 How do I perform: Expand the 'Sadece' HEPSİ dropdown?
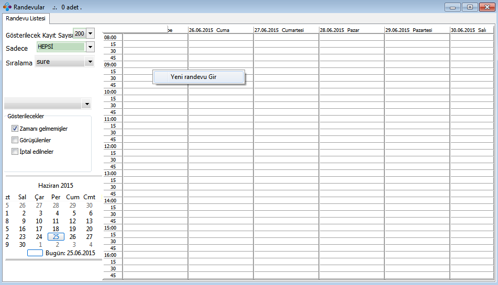[90, 47]
